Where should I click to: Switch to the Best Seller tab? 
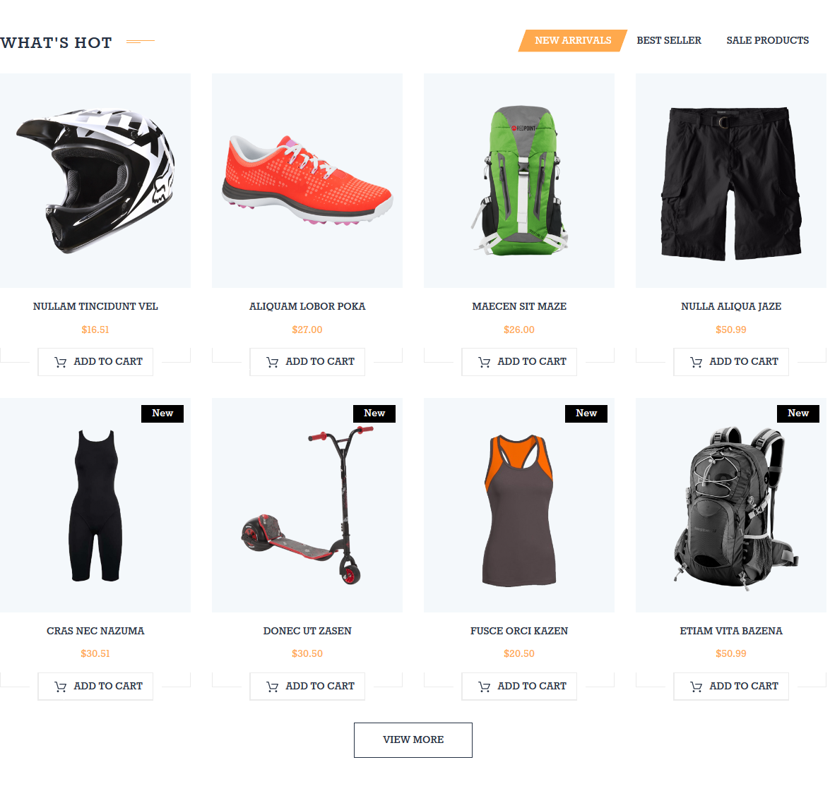(x=668, y=41)
